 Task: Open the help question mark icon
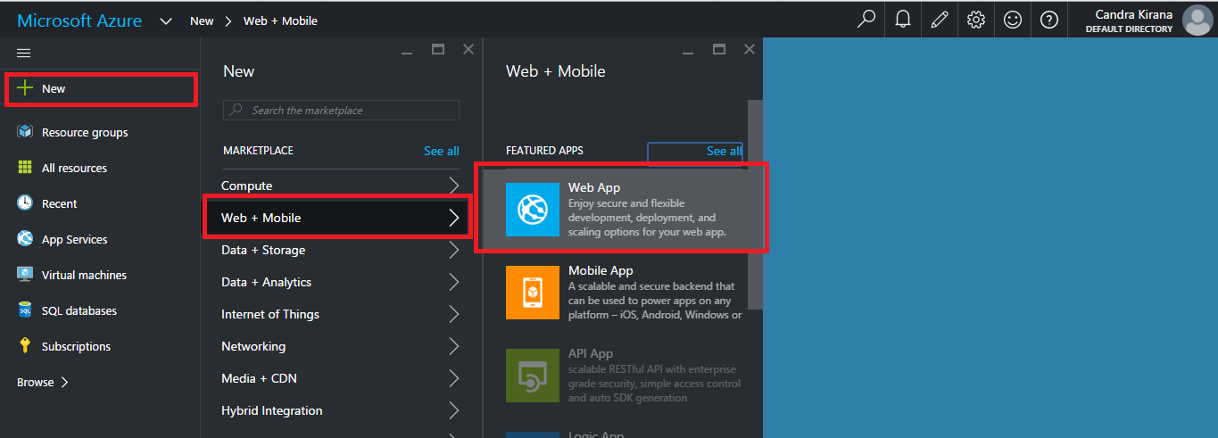[x=1049, y=20]
